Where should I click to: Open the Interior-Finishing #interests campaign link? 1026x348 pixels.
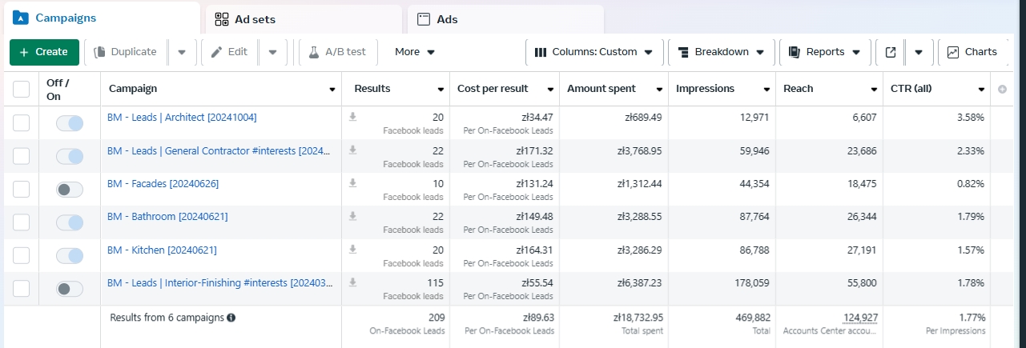219,282
